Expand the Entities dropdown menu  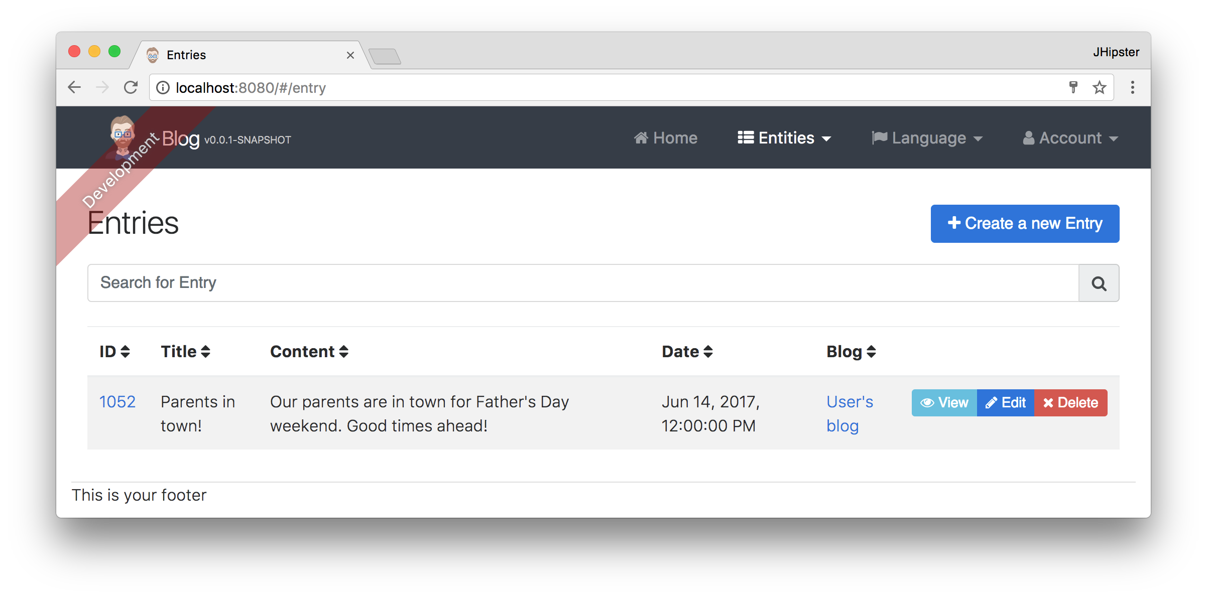(x=781, y=138)
